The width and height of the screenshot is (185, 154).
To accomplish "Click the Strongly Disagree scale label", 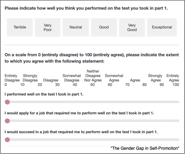I will tap(30, 78).
